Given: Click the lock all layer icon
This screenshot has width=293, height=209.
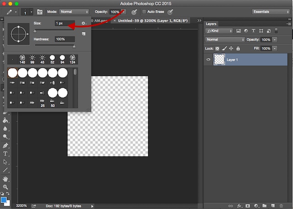Looking at the screenshot, I should [239, 48].
